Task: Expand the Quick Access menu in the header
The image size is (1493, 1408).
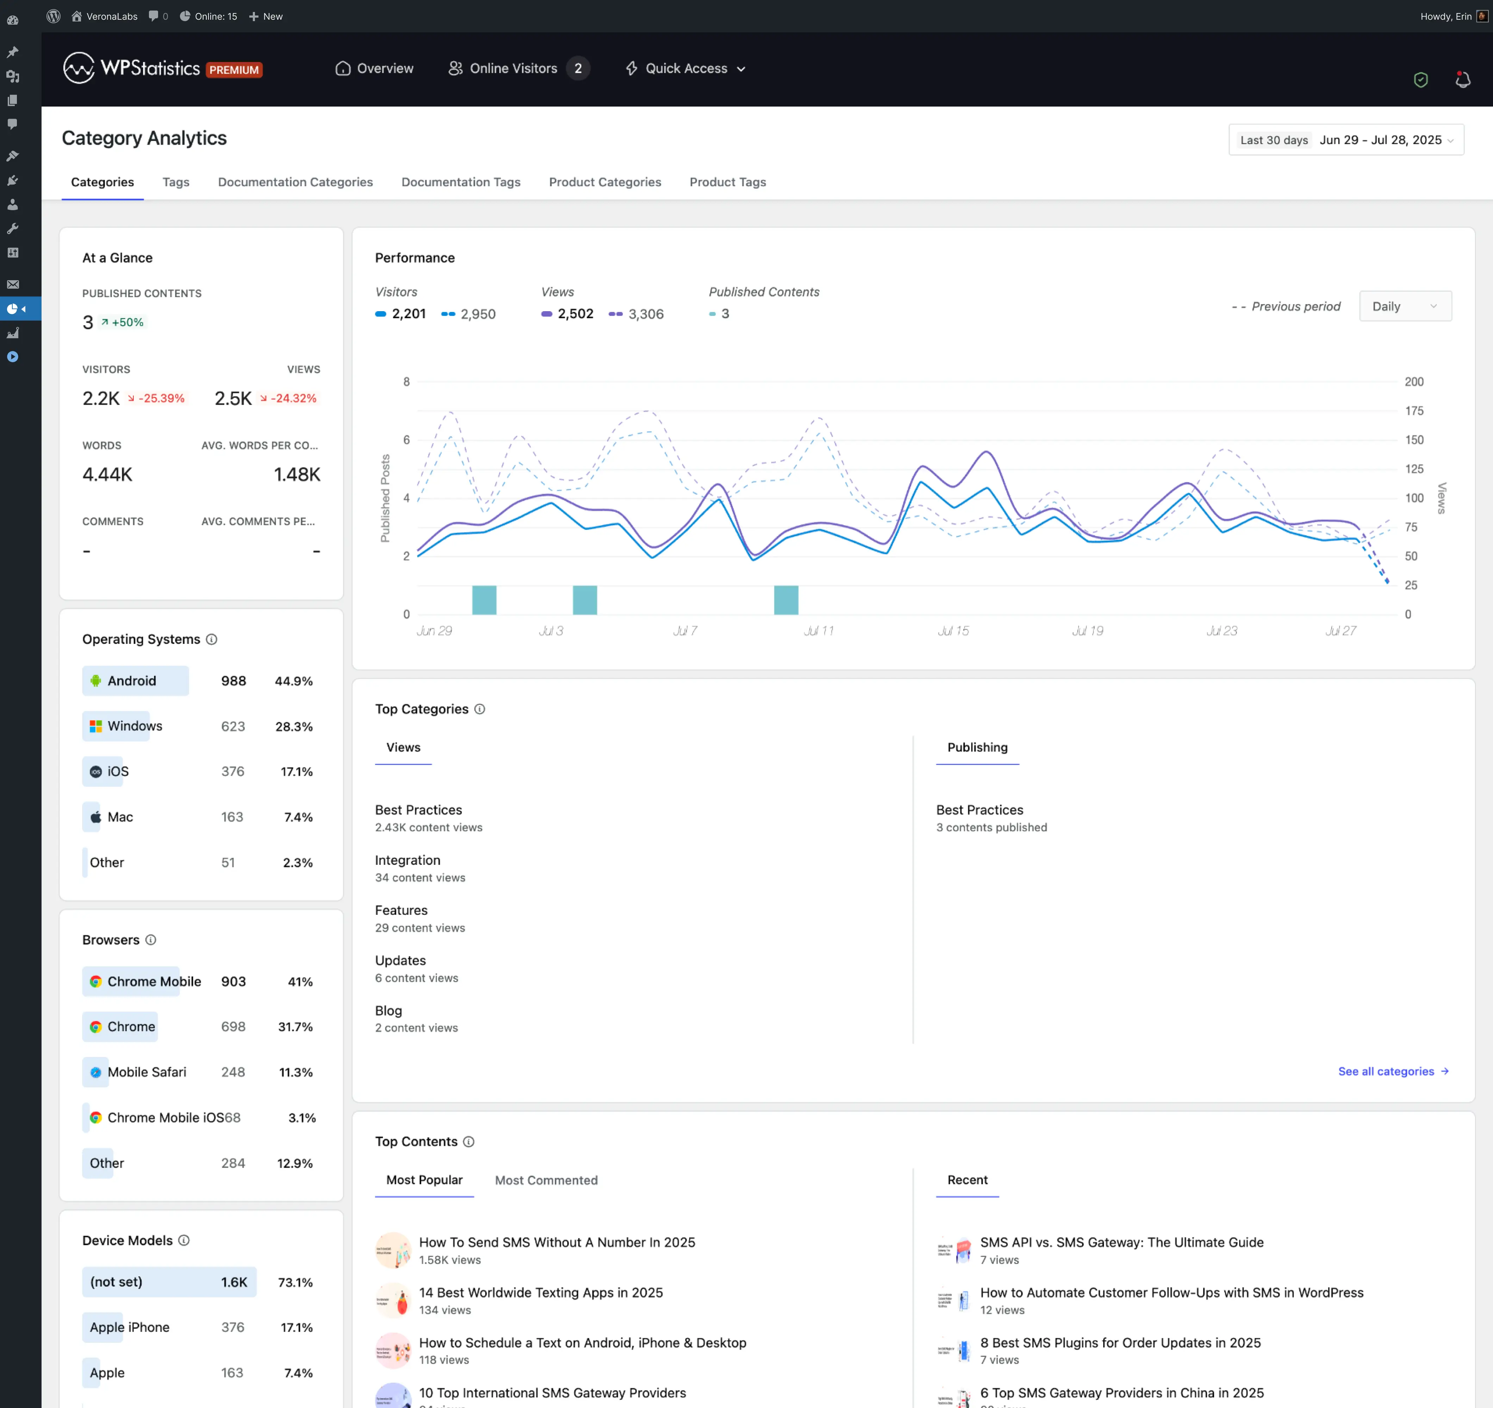Action: pos(685,68)
